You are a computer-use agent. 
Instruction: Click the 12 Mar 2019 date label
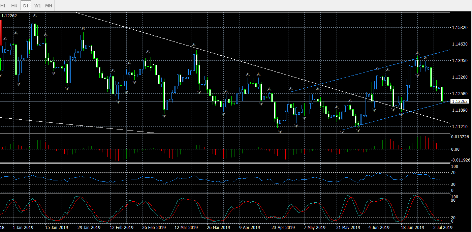point(186,228)
